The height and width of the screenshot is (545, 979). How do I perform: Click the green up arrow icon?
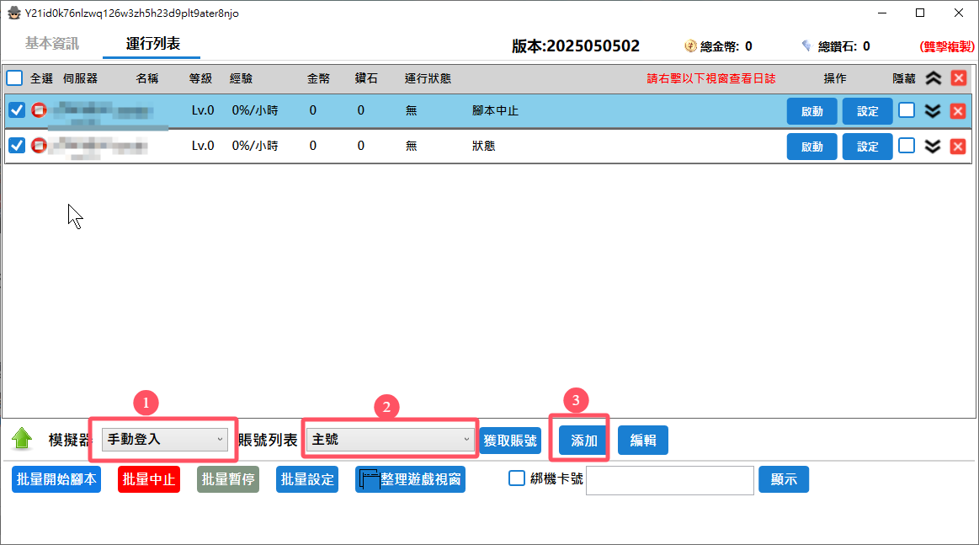(x=22, y=439)
